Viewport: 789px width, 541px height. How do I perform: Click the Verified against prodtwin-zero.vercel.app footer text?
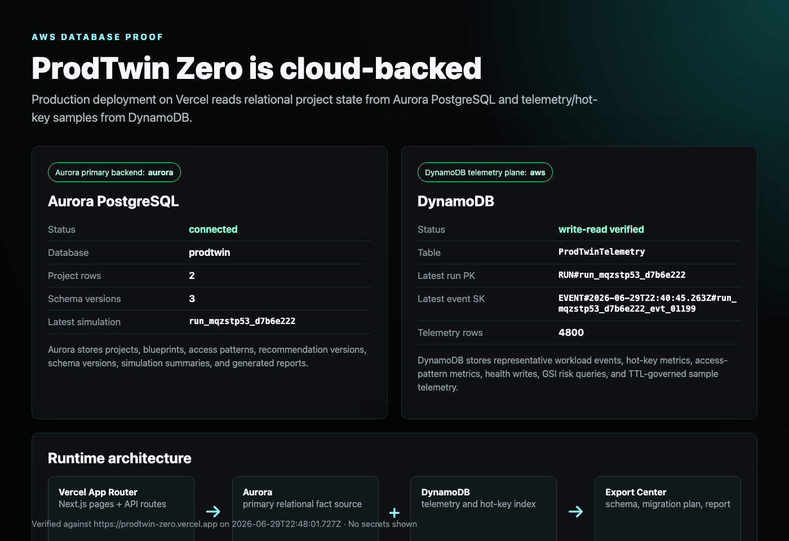tap(224, 524)
